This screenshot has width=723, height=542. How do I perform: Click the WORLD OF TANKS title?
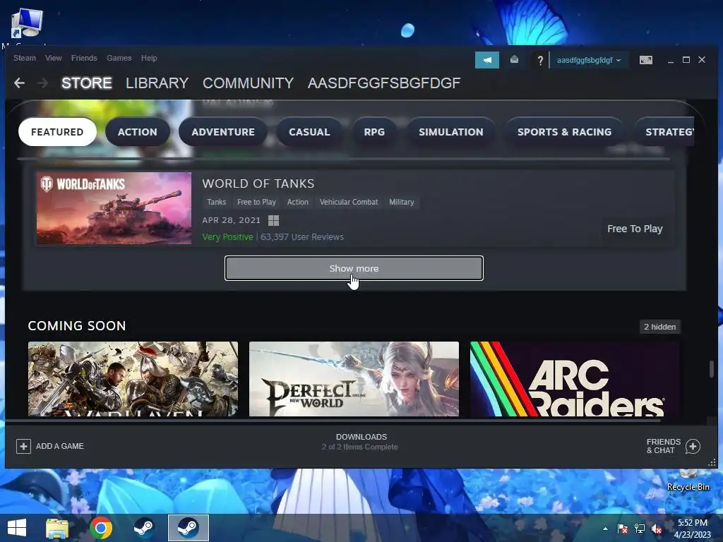[x=258, y=183]
